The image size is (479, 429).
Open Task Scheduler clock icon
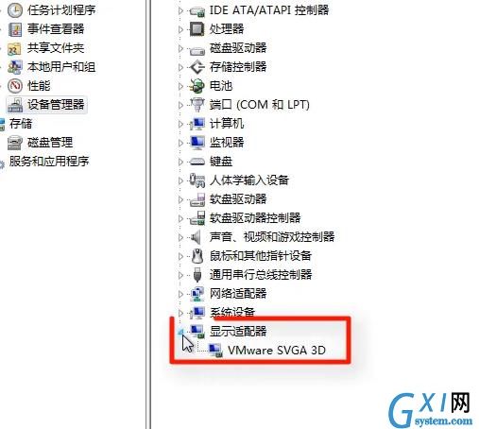[15, 10]
